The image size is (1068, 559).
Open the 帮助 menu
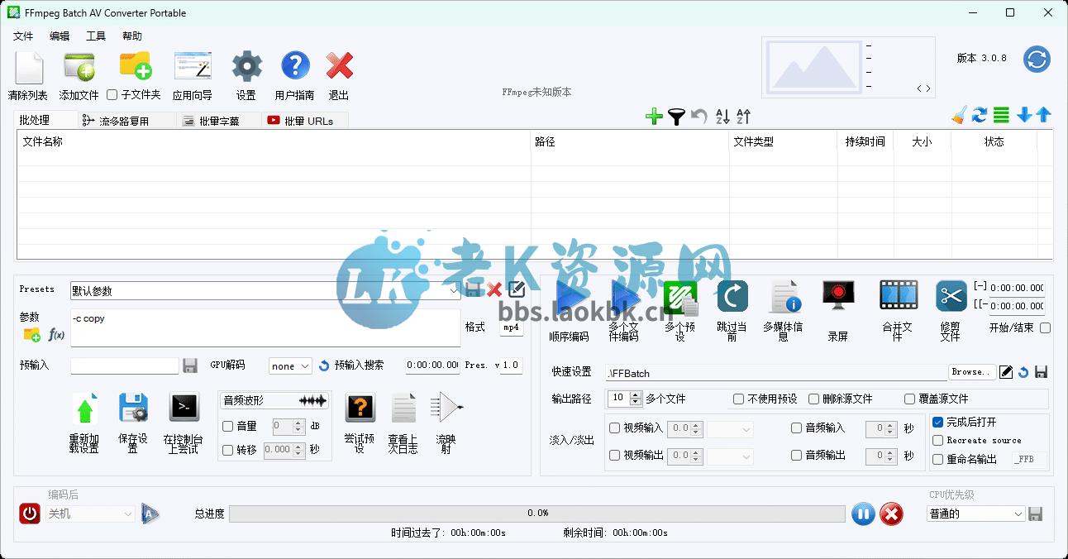pos(132,36)
